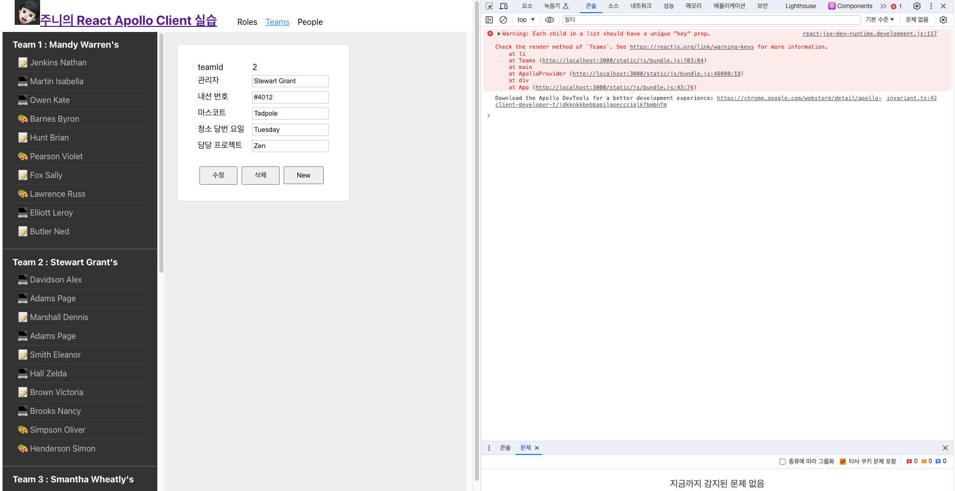Toggle live expression eye icon

549,20
